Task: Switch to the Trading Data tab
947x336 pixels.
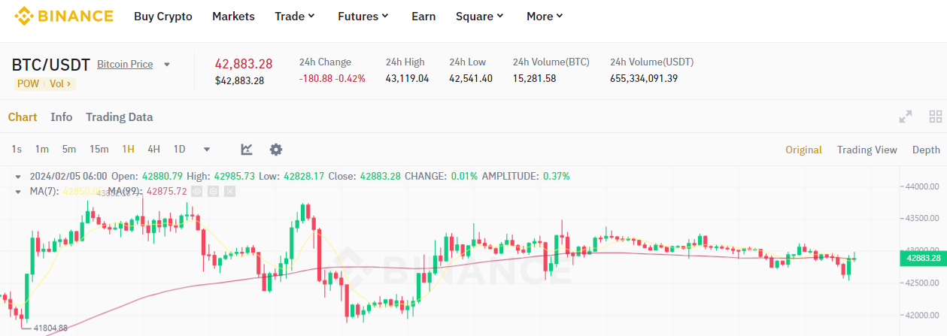Action: [x=119, y=117]
